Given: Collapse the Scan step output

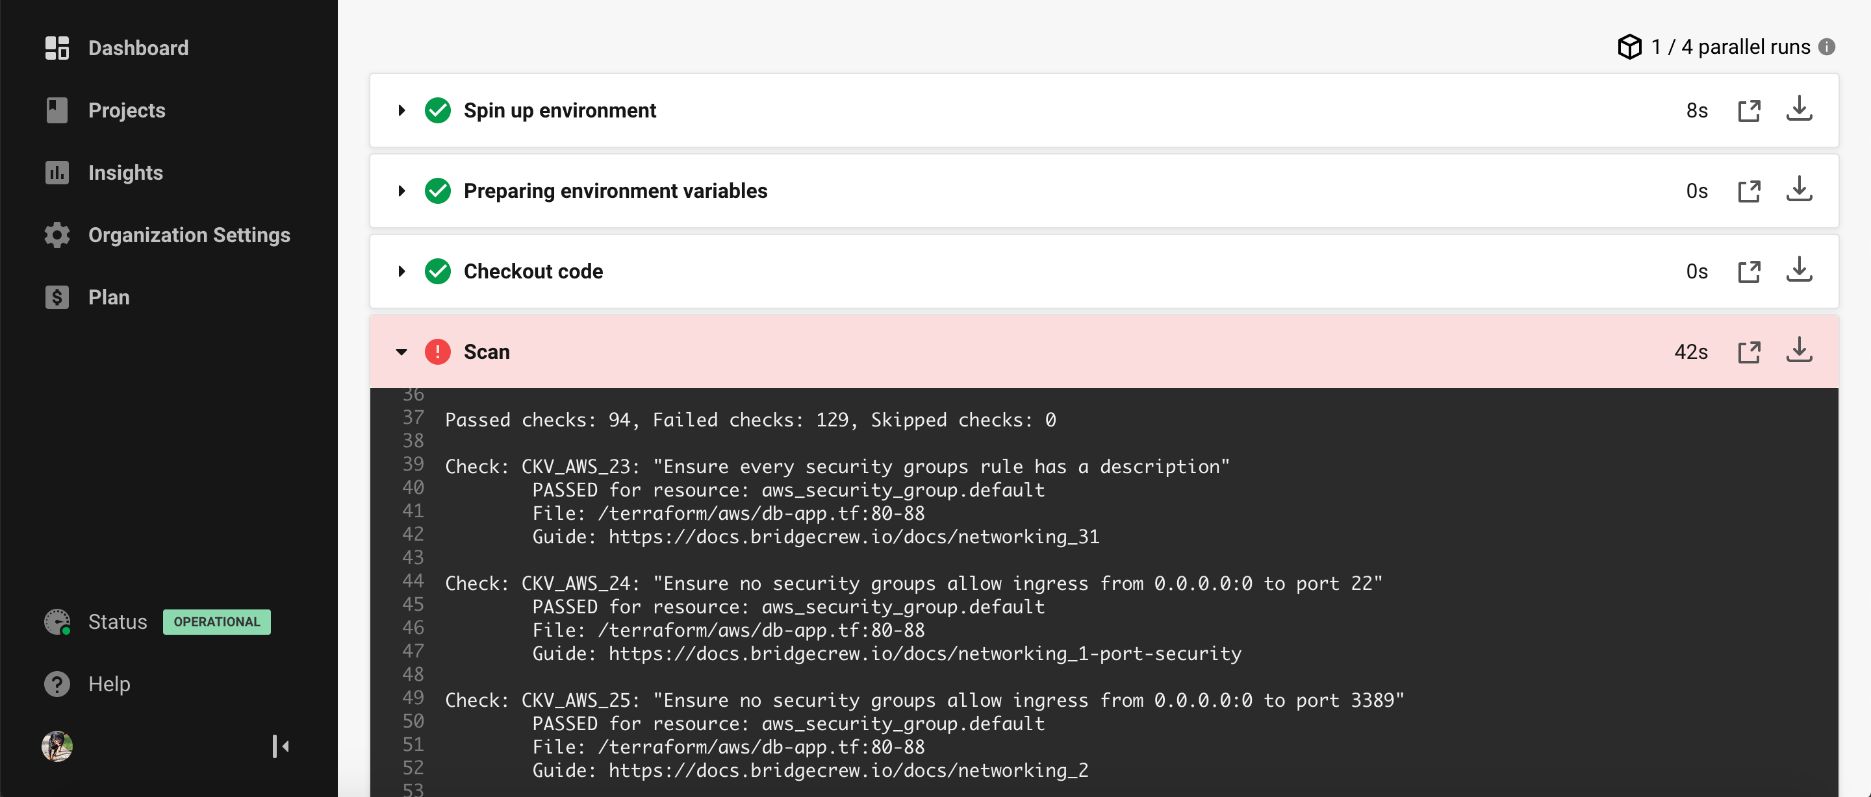Looking at the screenshot, I should point(401,353).
